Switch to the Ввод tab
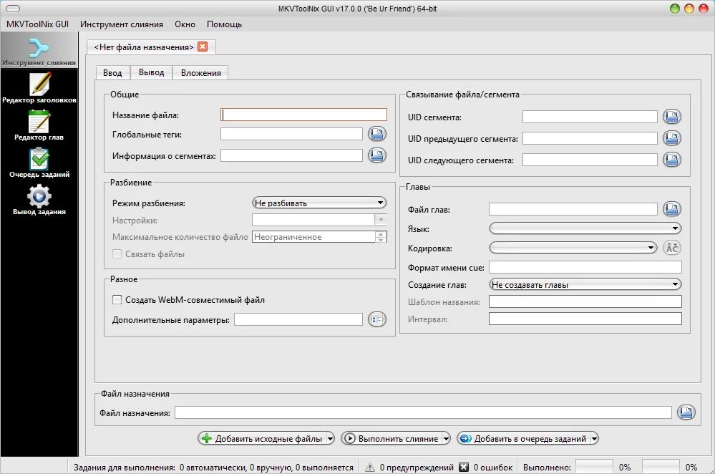The height and width of the screenshot is (474, 715). point(112,73)
